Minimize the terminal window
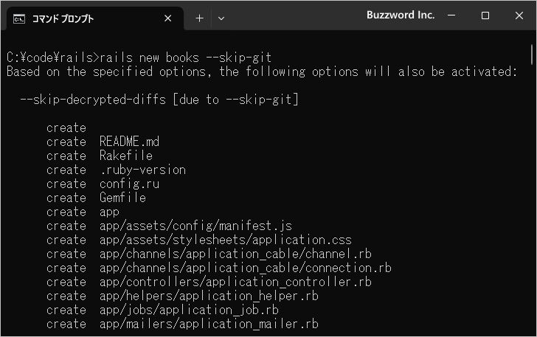537x337 pixels. [451, 15]
